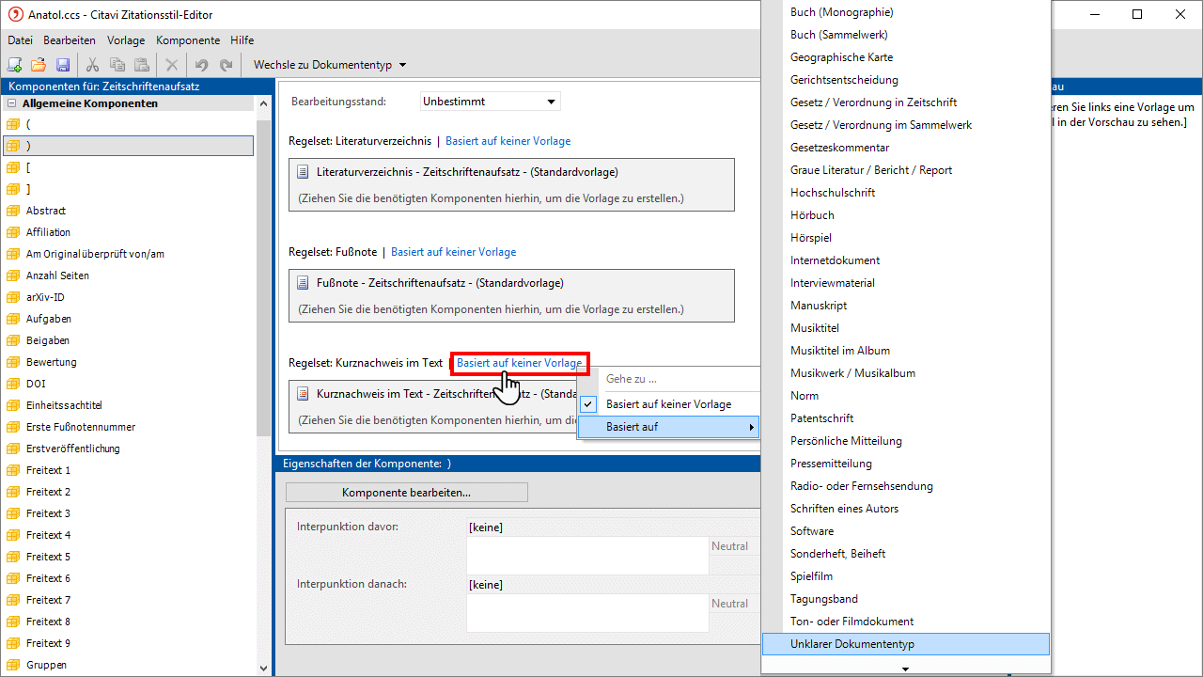
Task: Save the style using the floppy disk icon
Action: coord(63,65)
